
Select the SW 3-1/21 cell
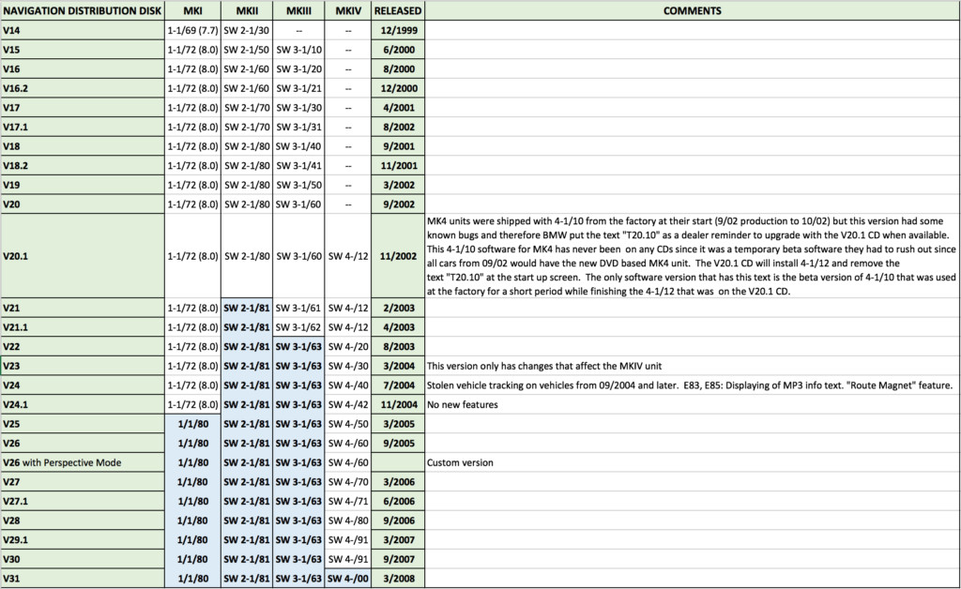click(298, 88)
